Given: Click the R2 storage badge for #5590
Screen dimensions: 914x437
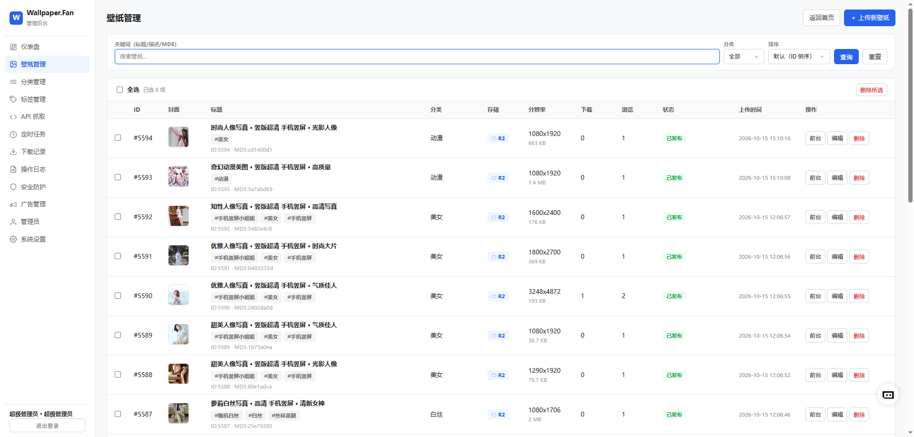Looking at the screenshot, I should tap(498, 296).
